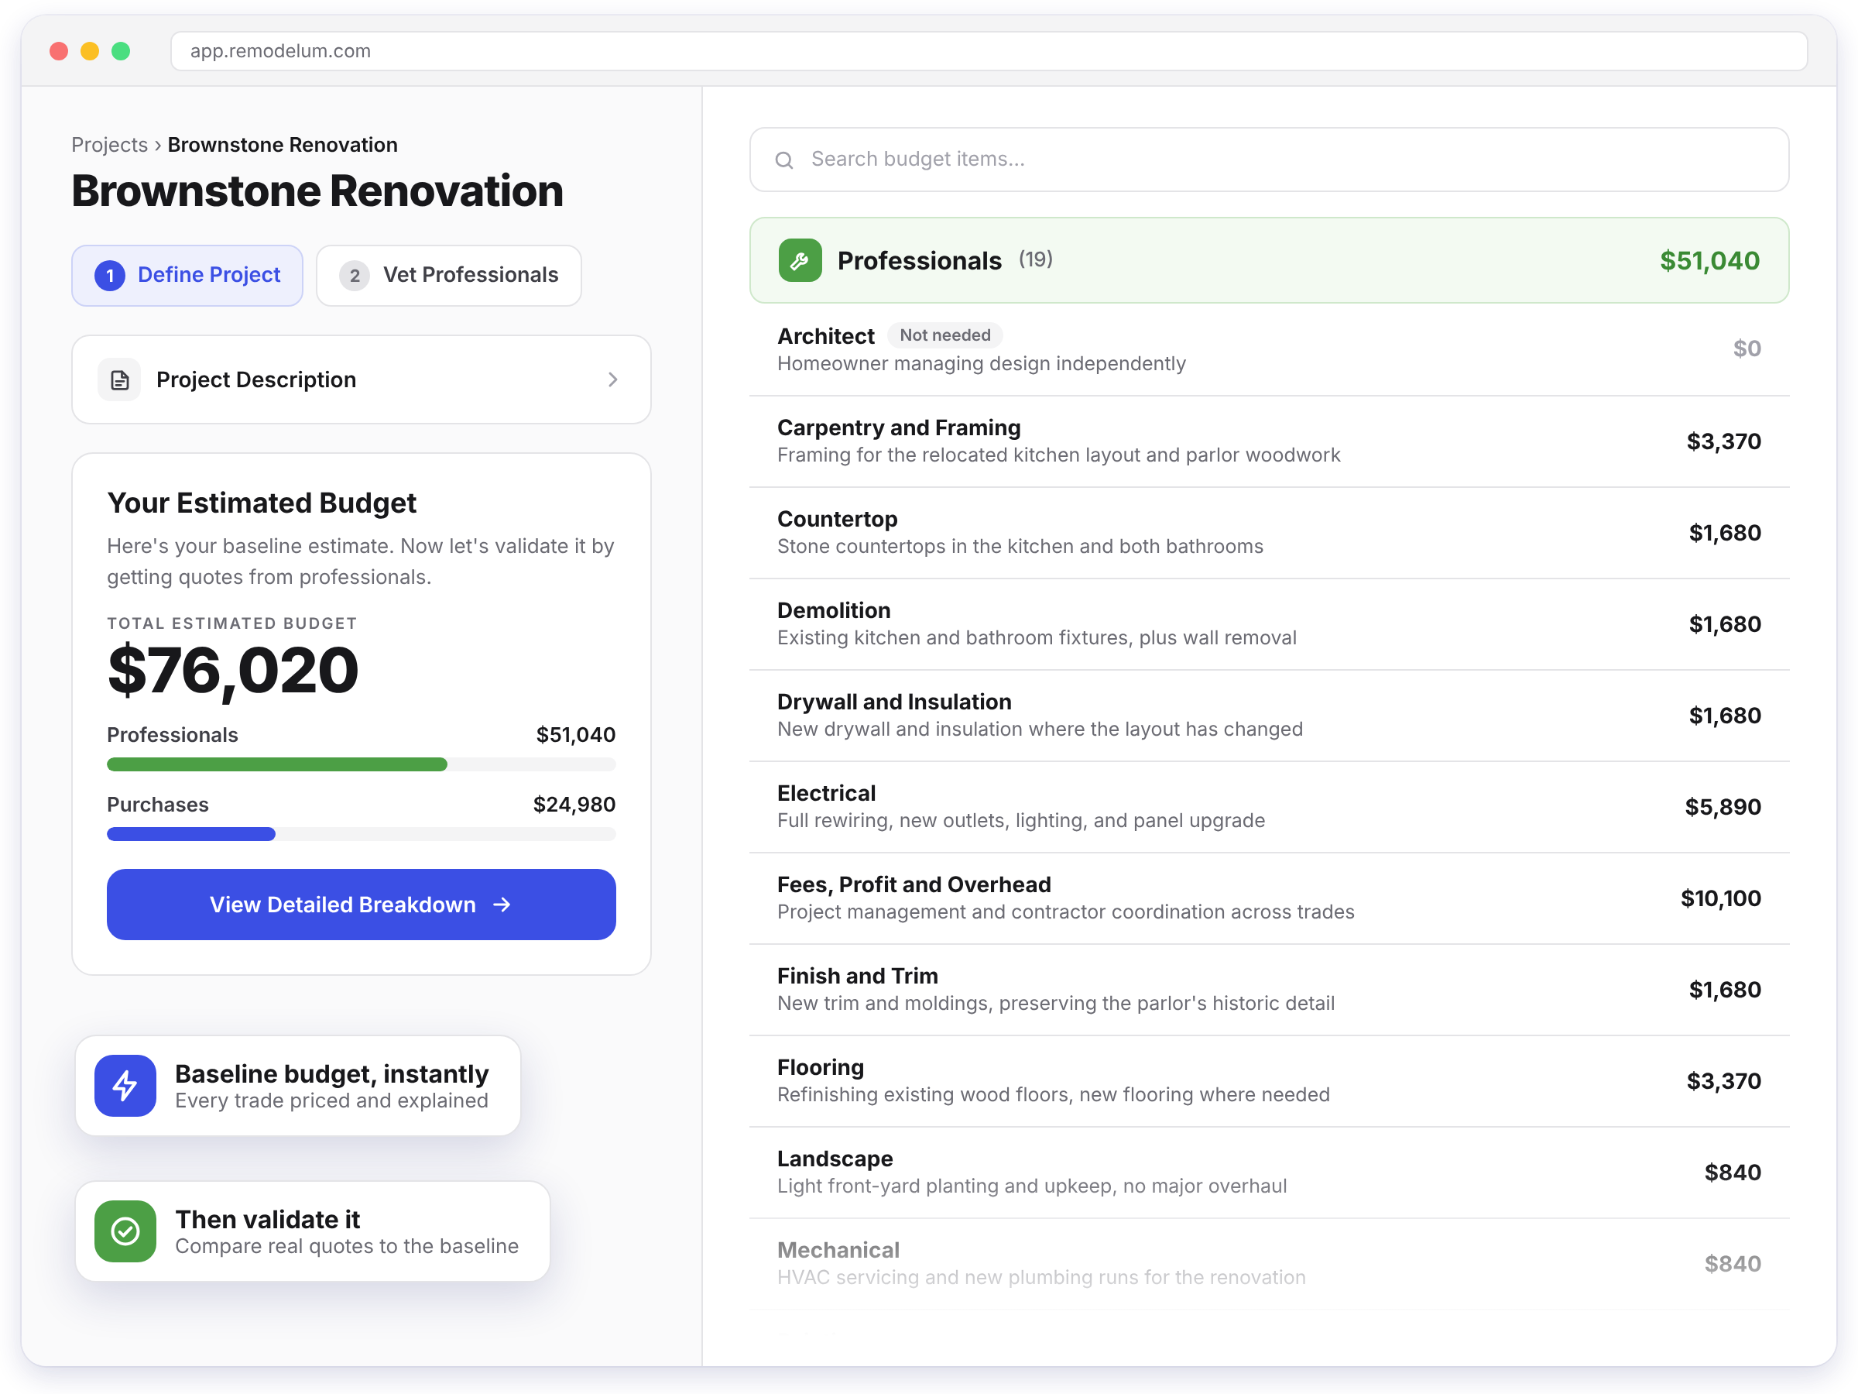The image size is (1858, 1394).
Task: Go to Projects breadcrumb link
Action: (109, 145)
